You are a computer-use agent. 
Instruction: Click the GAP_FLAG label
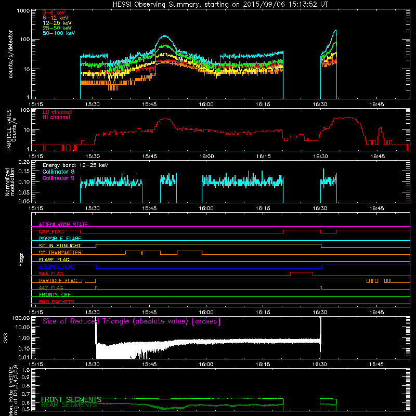[51, 231]
